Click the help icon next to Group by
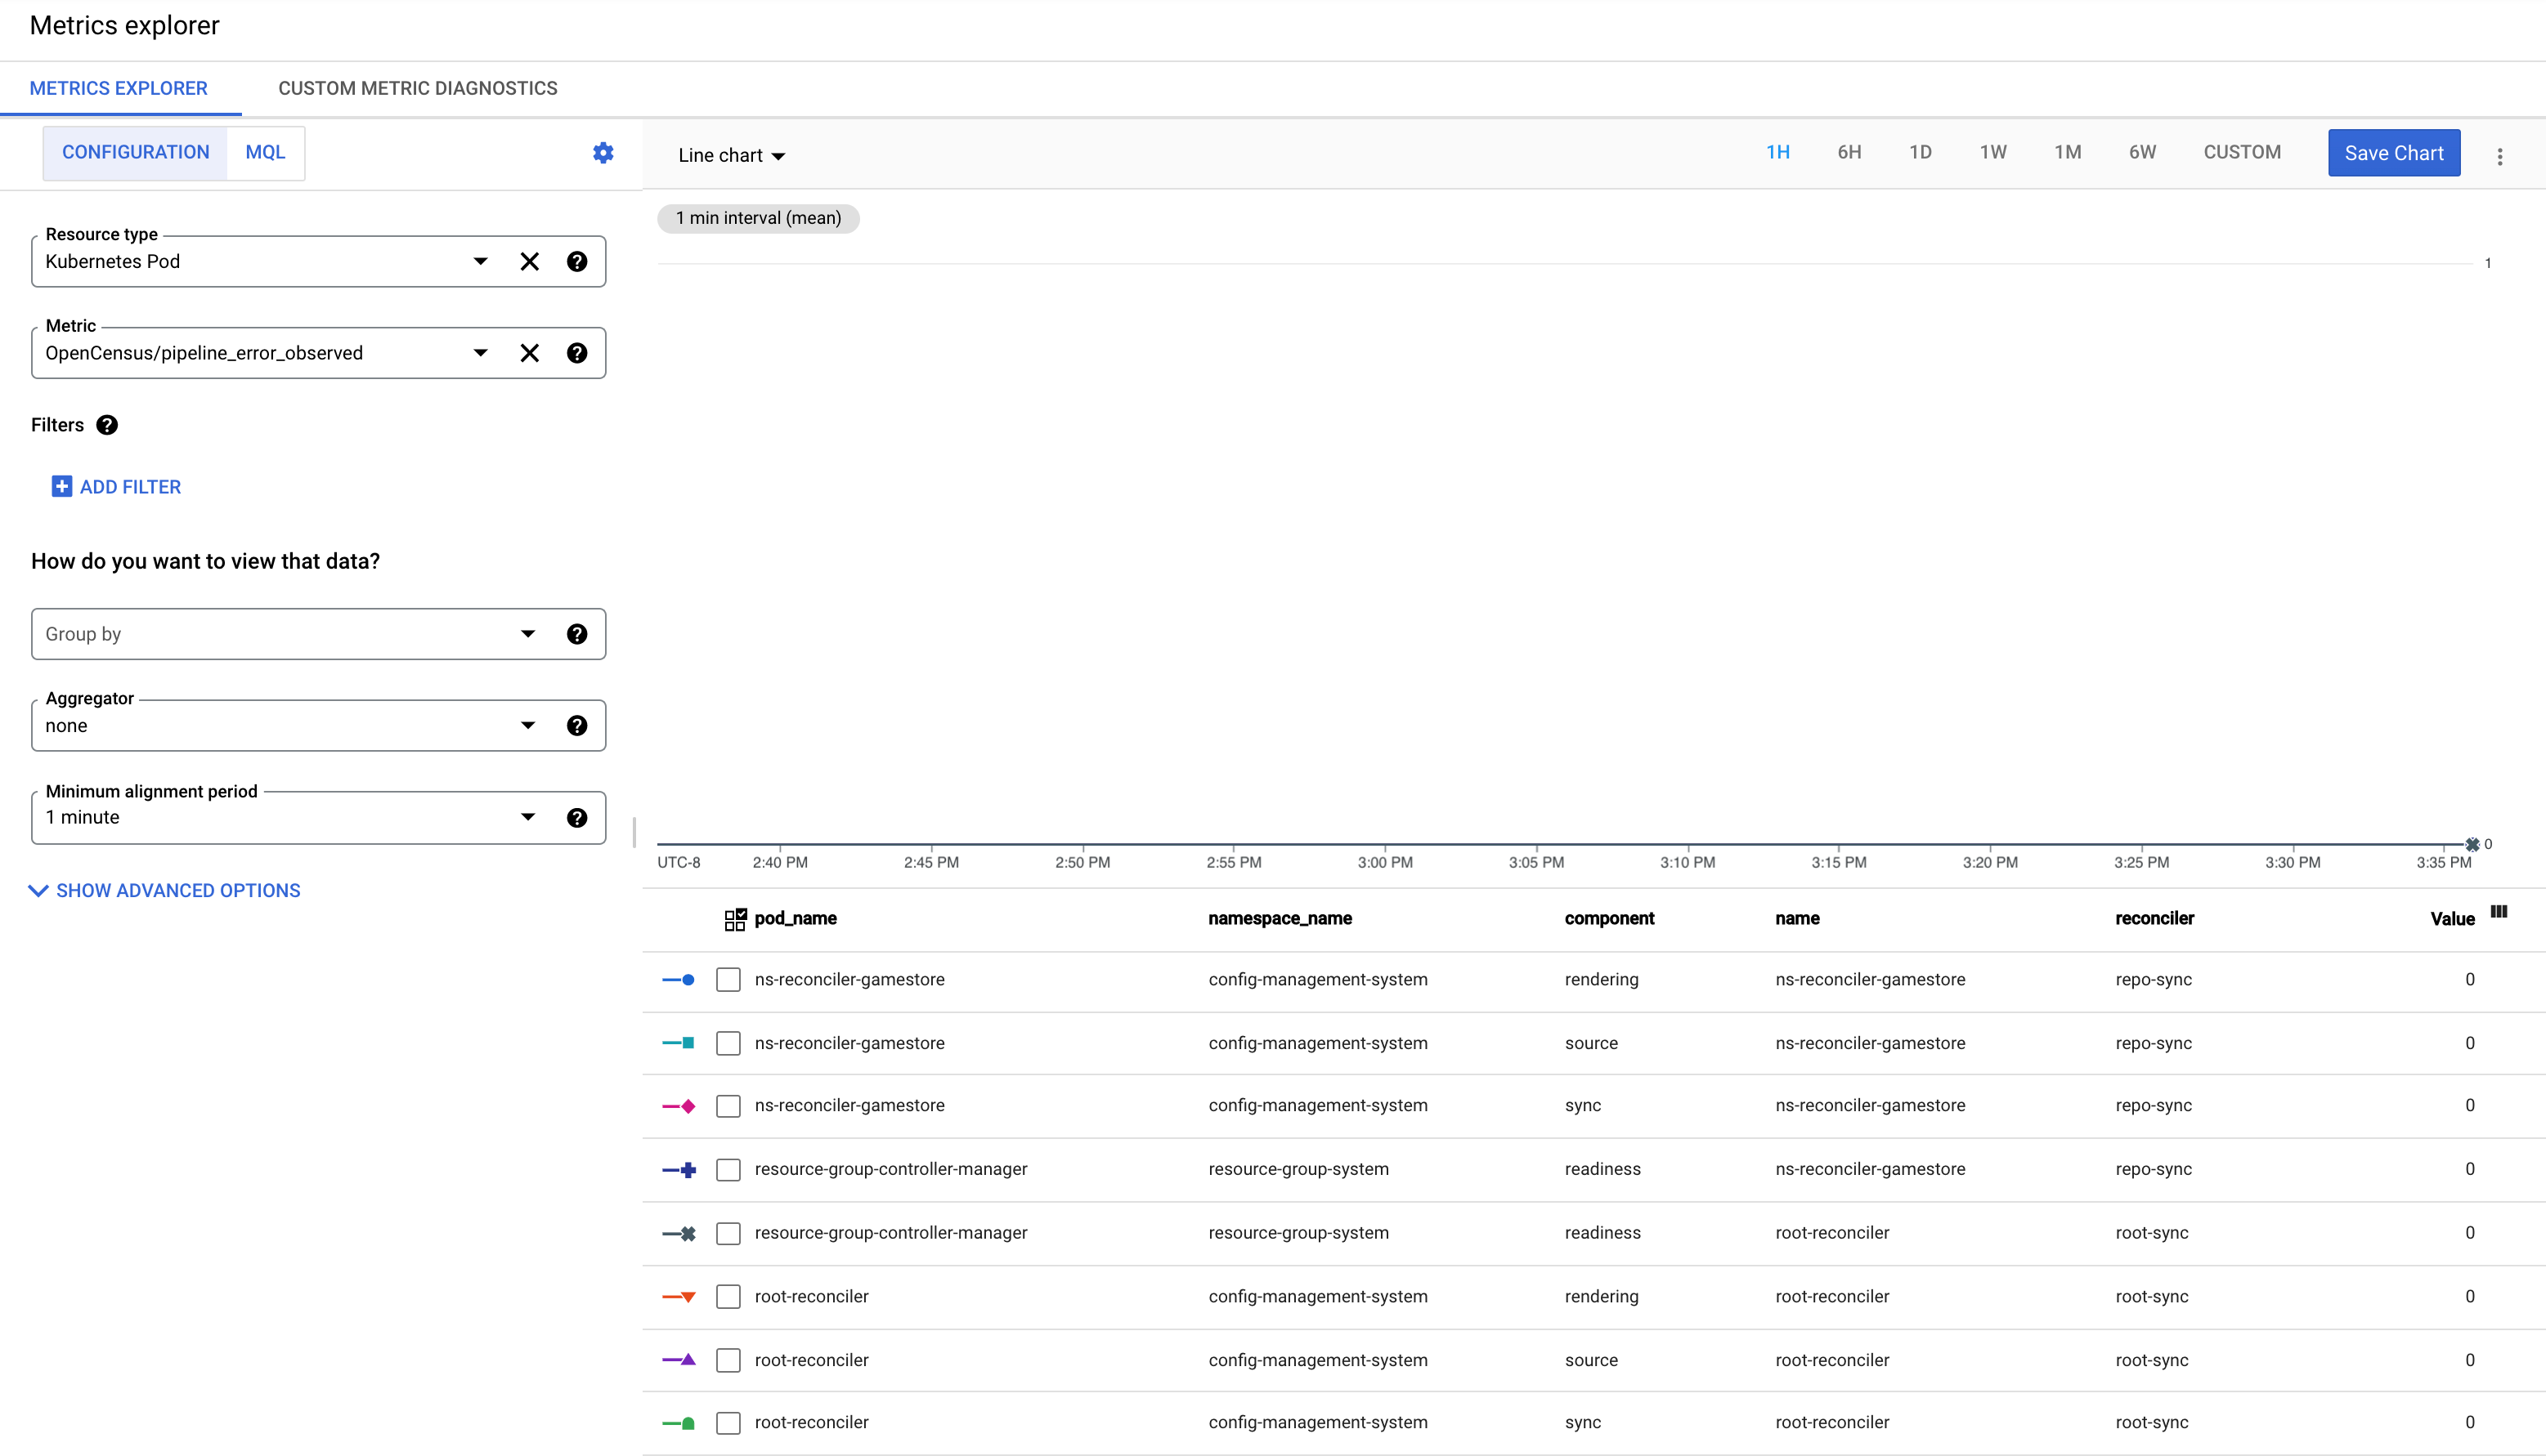The height and width of the screenshot is (1456, 2546). point(577,632)
